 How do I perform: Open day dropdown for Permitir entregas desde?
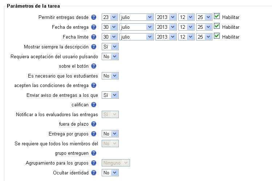pyautogui.click(x=110, y=17)
